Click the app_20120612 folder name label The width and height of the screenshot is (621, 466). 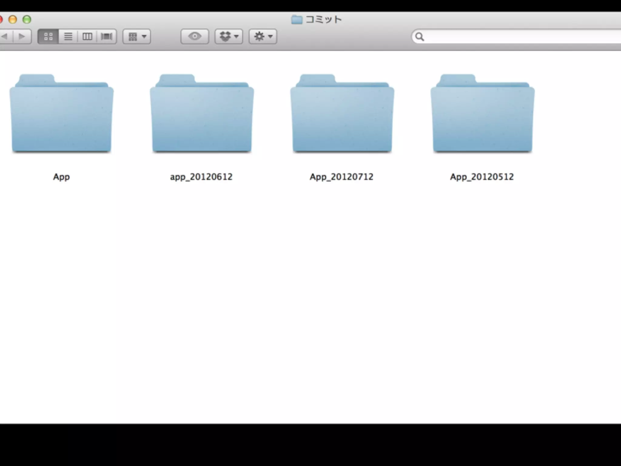pyautogui.click(x=201, y=177)
